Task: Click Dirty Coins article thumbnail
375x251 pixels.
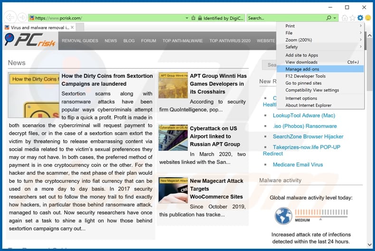Action: pos(34,95)
